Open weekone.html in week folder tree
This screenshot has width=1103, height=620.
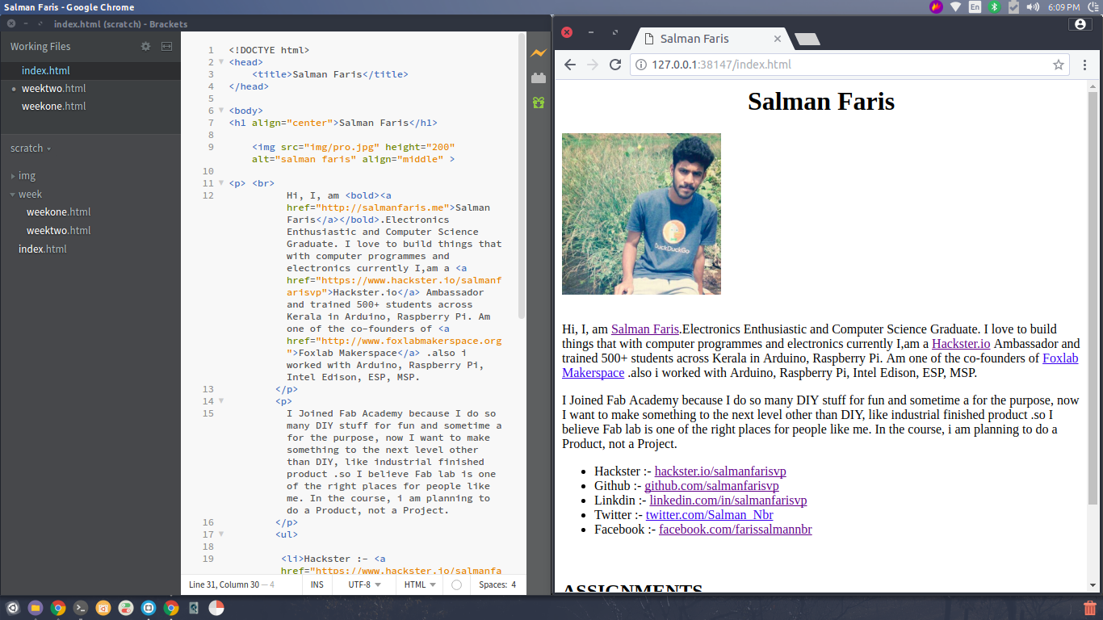(x=58, y=212)
